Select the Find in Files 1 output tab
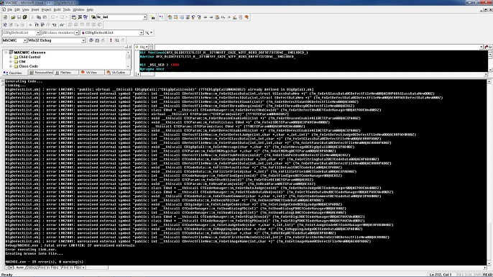Screen dimensions: 493x277 [x=48, y=268]
